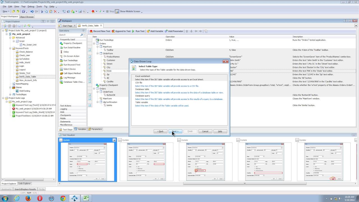Click the Windows Start button
Screen dimensions: 359x202
coord(5,198)
